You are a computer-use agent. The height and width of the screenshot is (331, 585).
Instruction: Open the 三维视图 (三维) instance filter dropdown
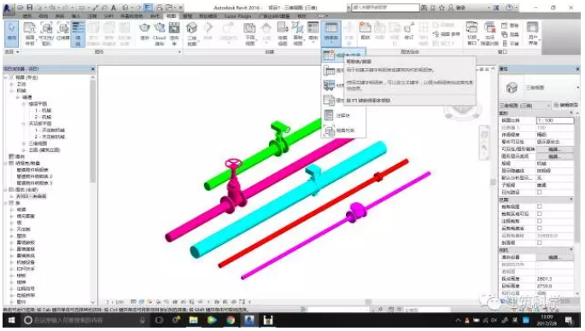524,106
